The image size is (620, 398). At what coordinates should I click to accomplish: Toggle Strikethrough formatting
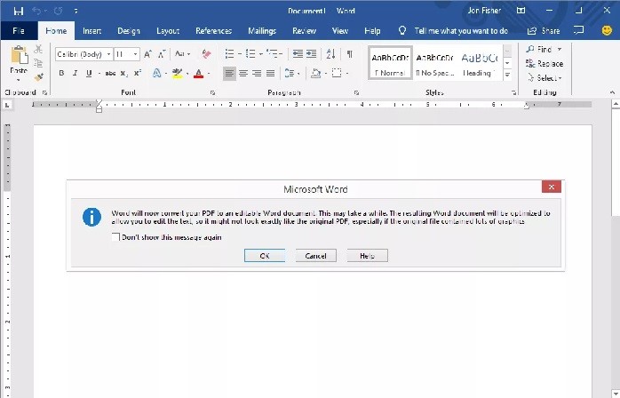pos(110,73)
